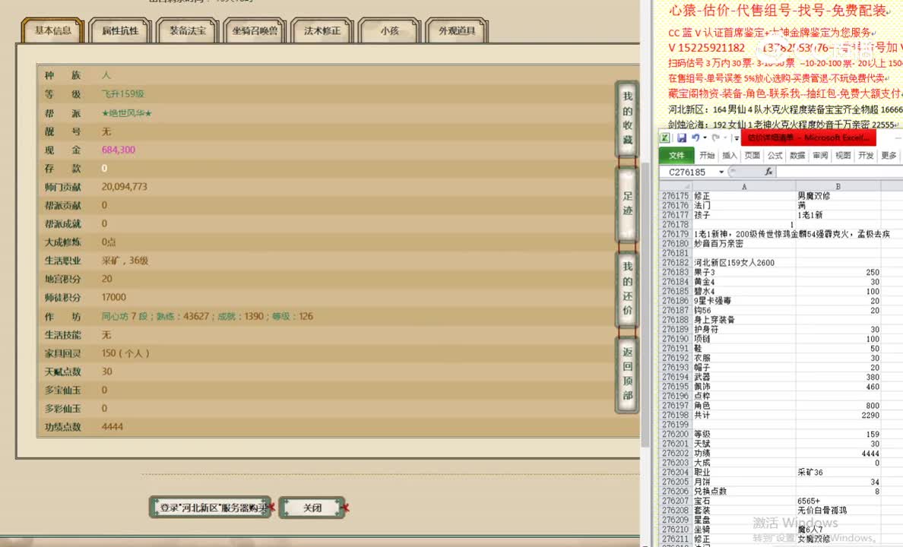Switch to 装备法宝 tab

pyautogui.click(x=187, y=30)
